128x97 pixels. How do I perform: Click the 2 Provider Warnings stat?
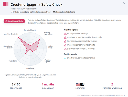pyautogui.click(x=112, y=86)
